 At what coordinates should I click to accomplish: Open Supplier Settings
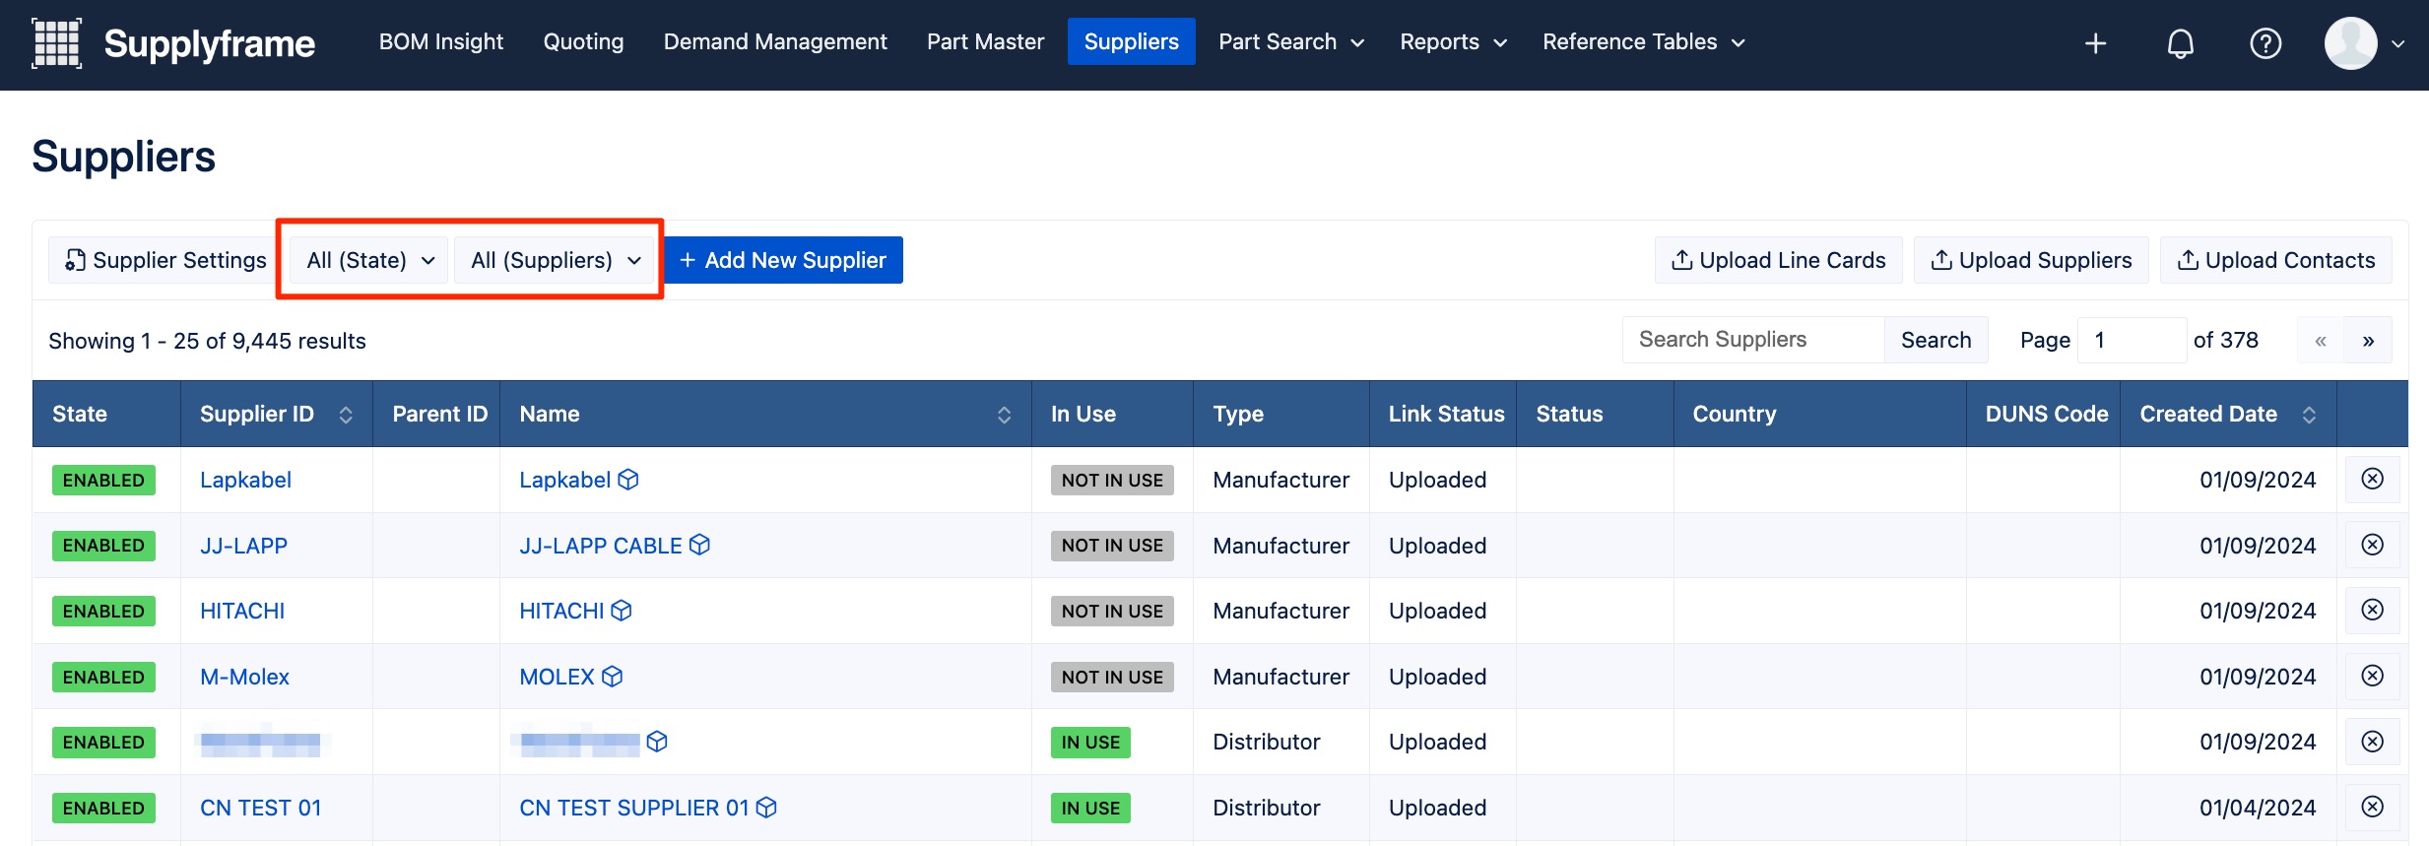coord(165,260)
